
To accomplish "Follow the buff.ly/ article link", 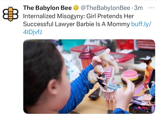I will pos(141,24).
